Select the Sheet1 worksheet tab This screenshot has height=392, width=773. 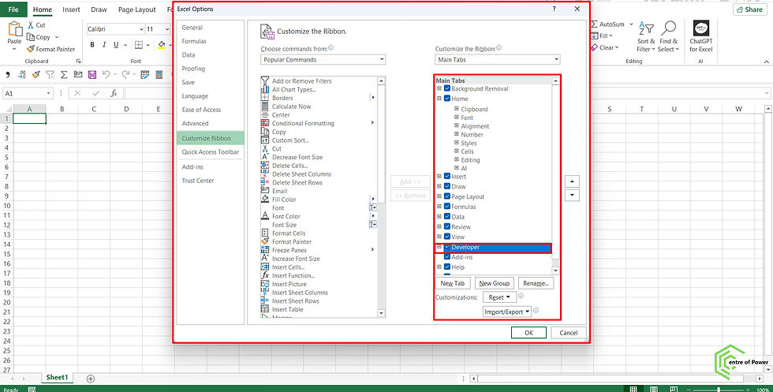click(x=57, y=377)
